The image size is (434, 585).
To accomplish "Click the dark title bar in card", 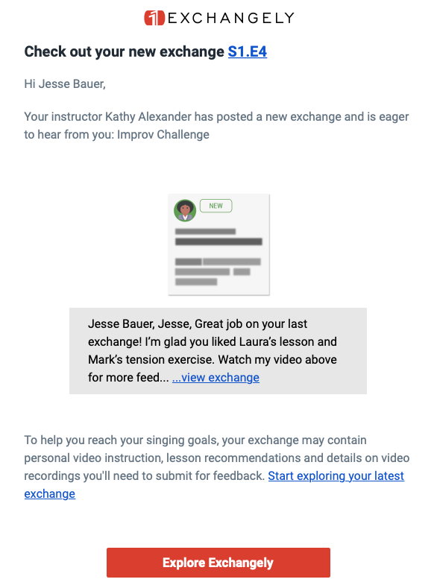I will (218, 241).
